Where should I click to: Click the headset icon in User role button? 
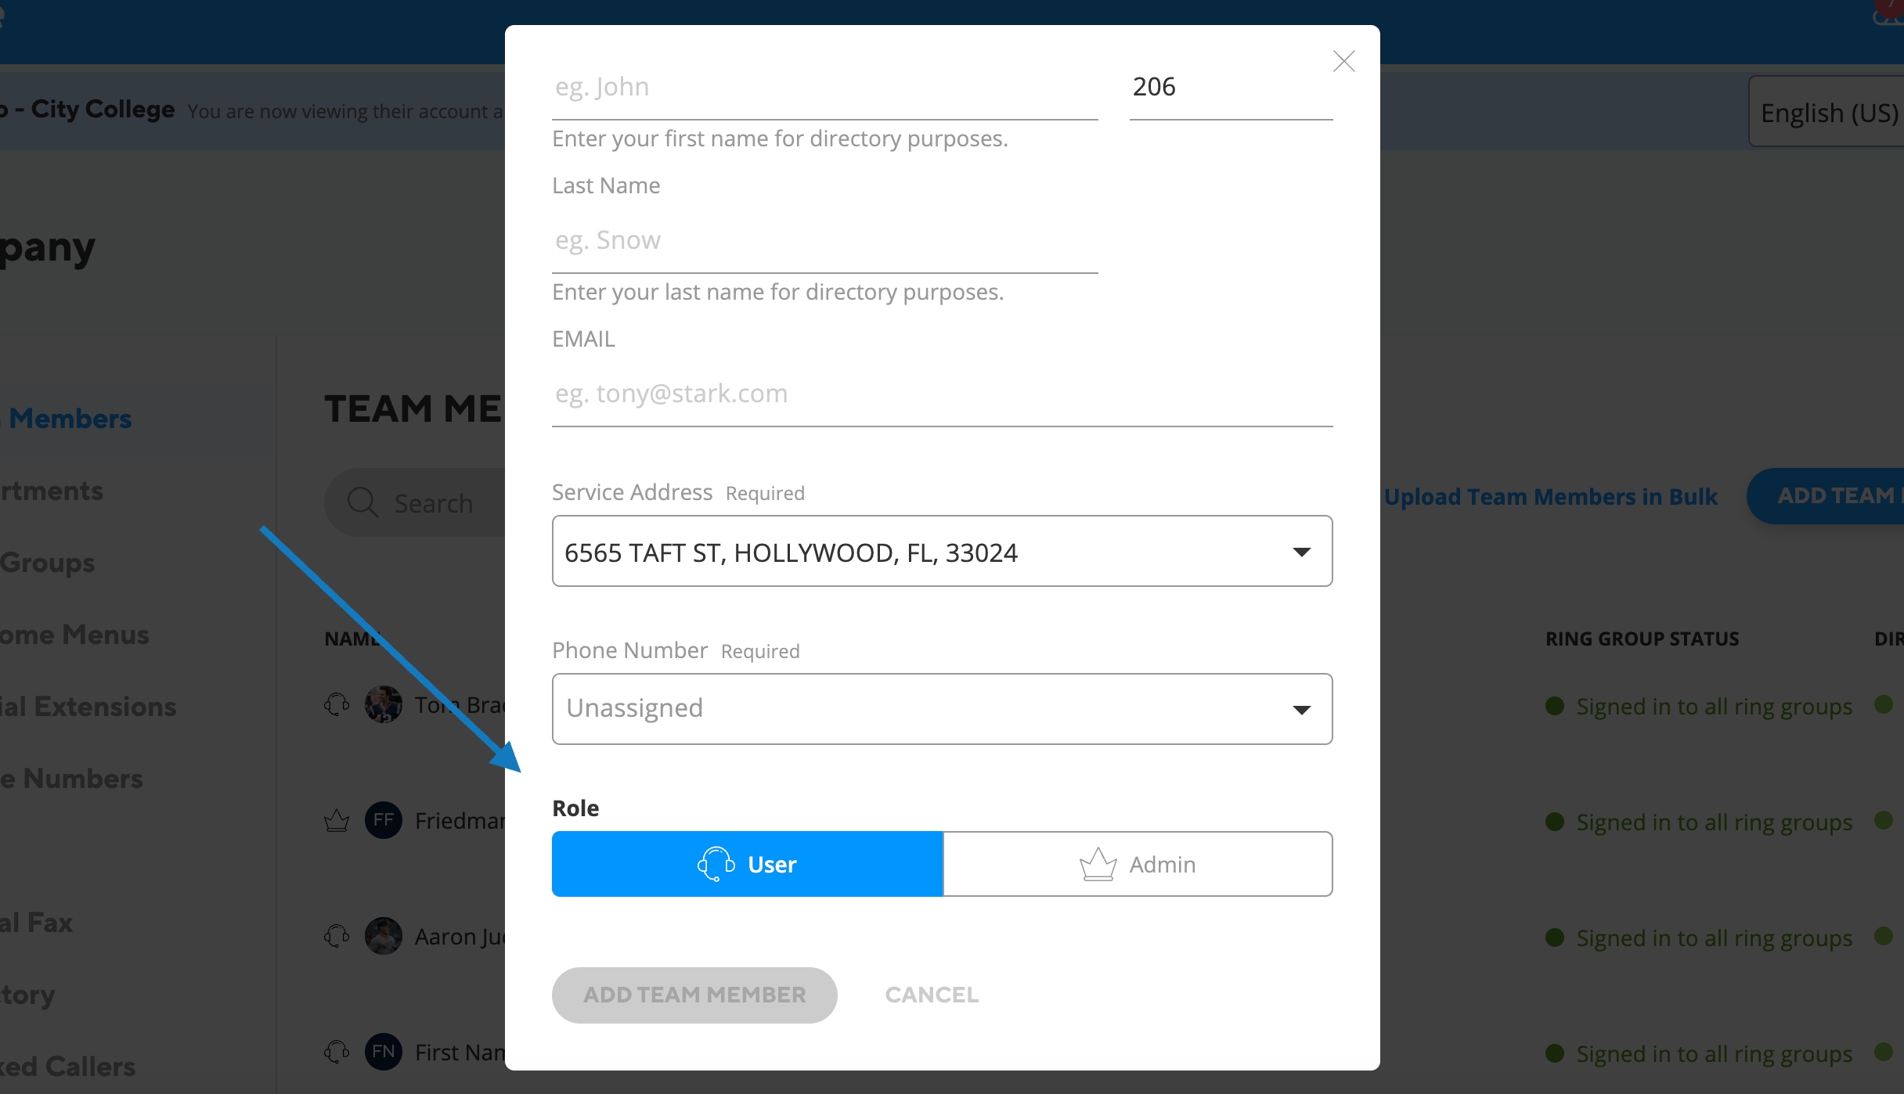coord(716,864)
